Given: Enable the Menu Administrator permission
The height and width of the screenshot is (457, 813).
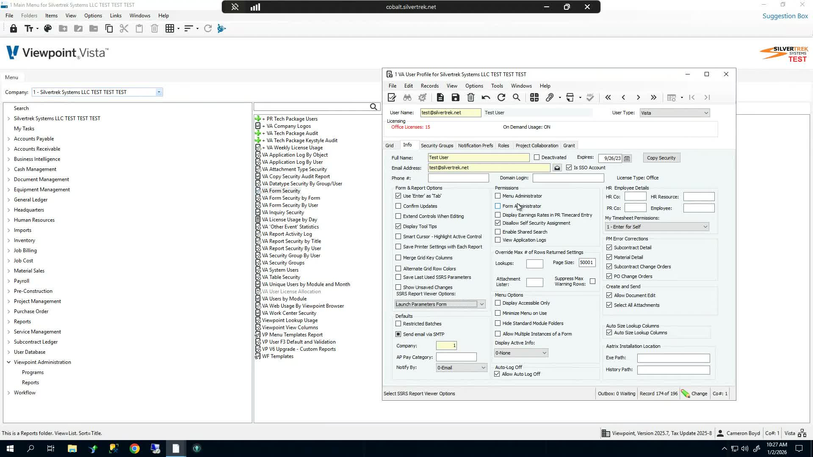Looking at the screenshot, I should 498,196.
